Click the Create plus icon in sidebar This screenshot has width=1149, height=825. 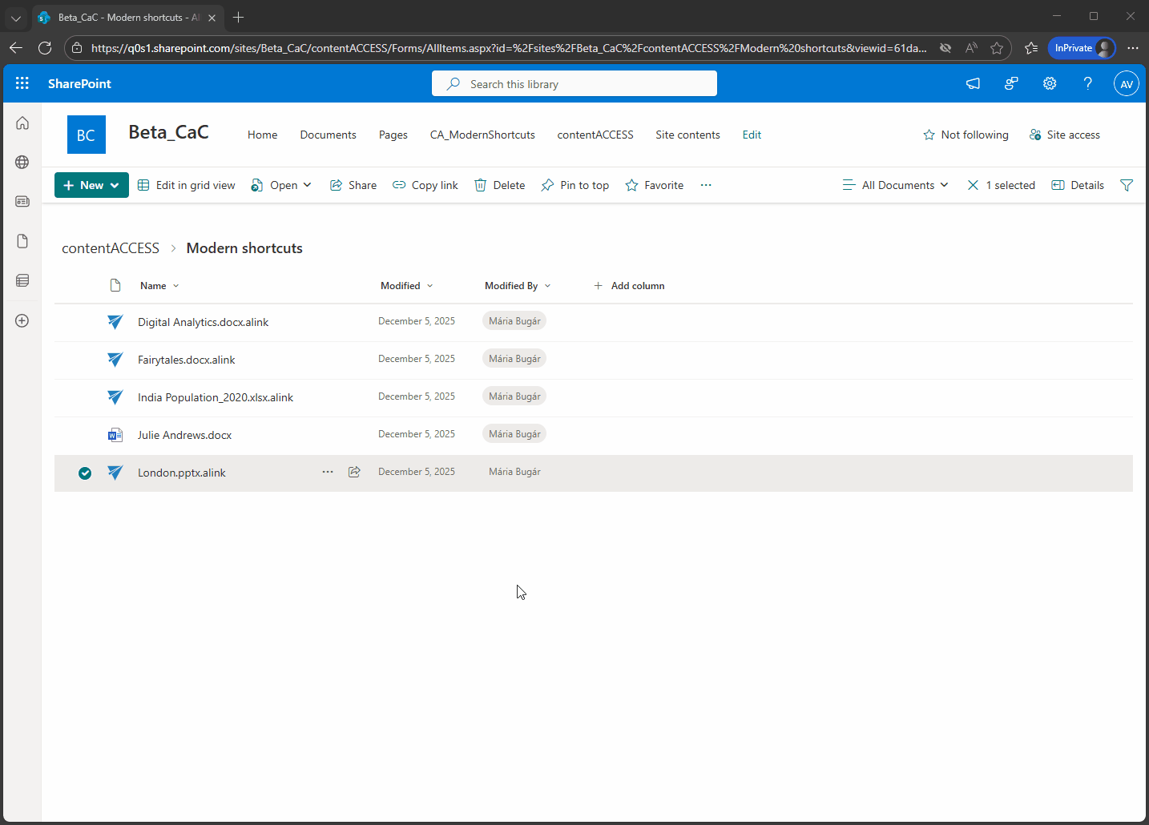[22, 320]
